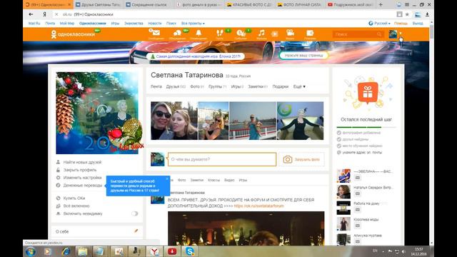
Task: Expand the Ещё dropdown in profile menu
Action: pos(299,86)
